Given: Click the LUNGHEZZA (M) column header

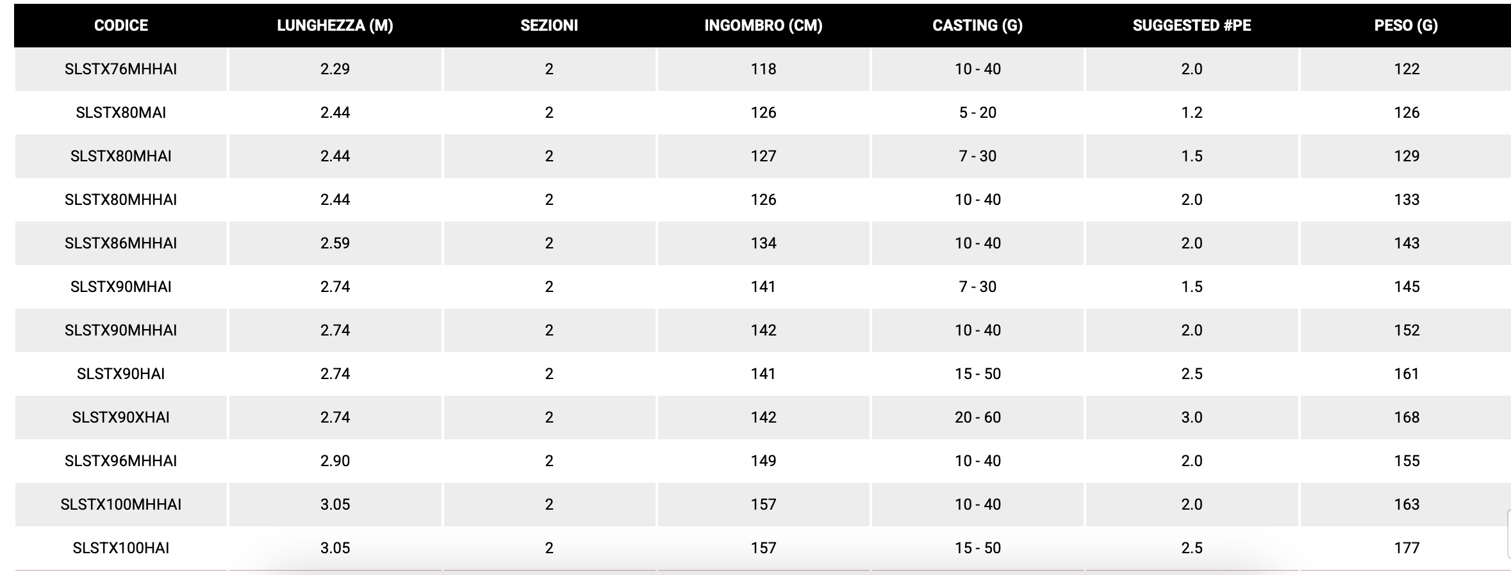Looking at the screenshot, I should tap(335, 26).
